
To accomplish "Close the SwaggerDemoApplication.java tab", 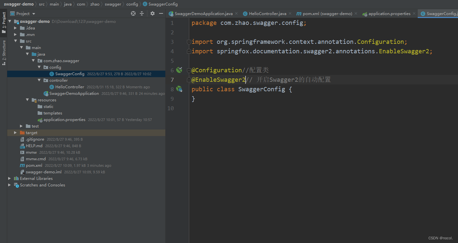I will click(x=236, y=14).
